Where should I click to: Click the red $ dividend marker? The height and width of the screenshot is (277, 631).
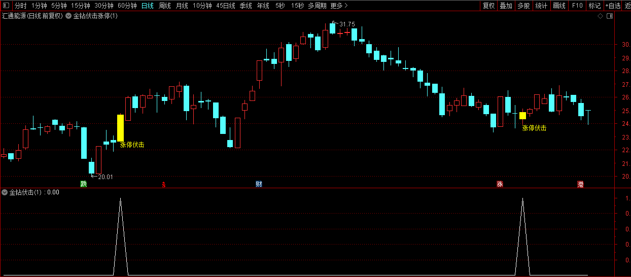tap(163, 184)
